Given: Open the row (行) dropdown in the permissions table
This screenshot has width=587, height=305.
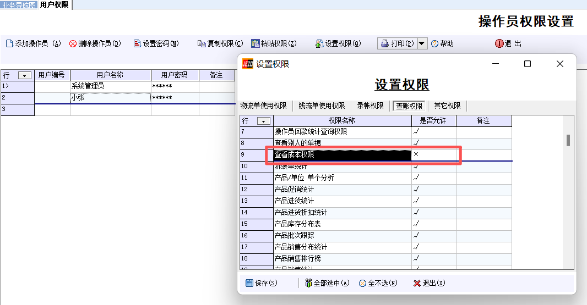Looking at the screenshot, I should (264, 121).
